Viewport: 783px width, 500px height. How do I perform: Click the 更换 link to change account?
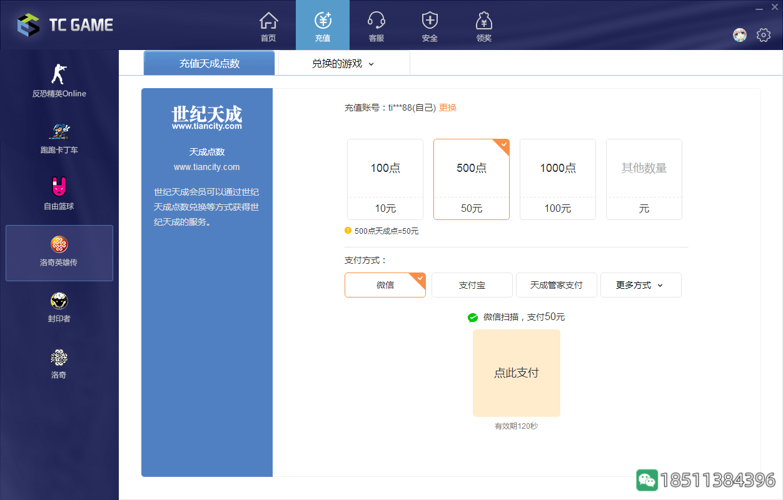[448, 107]
